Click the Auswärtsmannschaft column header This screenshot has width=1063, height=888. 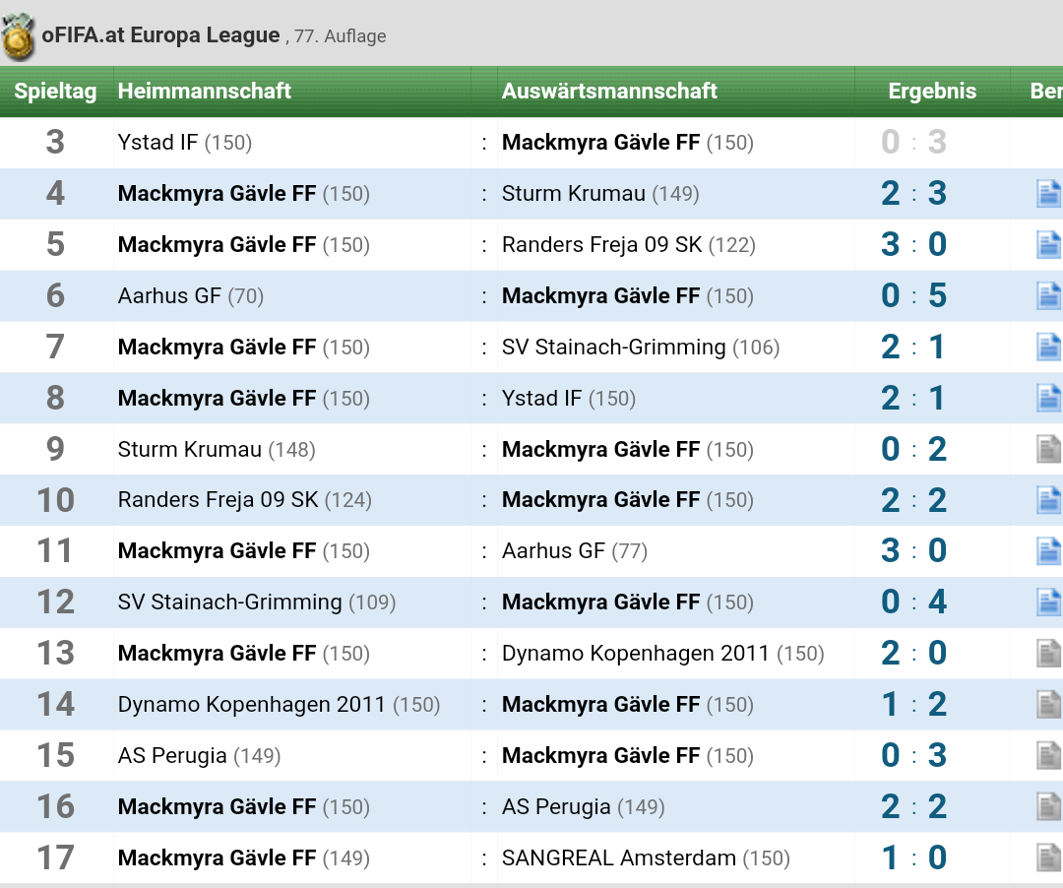(609, 91)
